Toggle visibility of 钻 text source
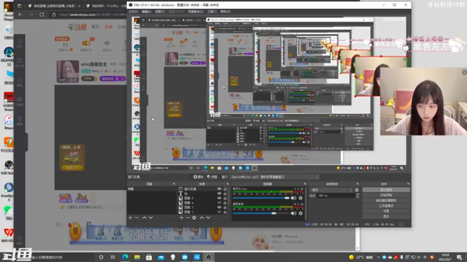The image size is (467, 262). (219, 193)
